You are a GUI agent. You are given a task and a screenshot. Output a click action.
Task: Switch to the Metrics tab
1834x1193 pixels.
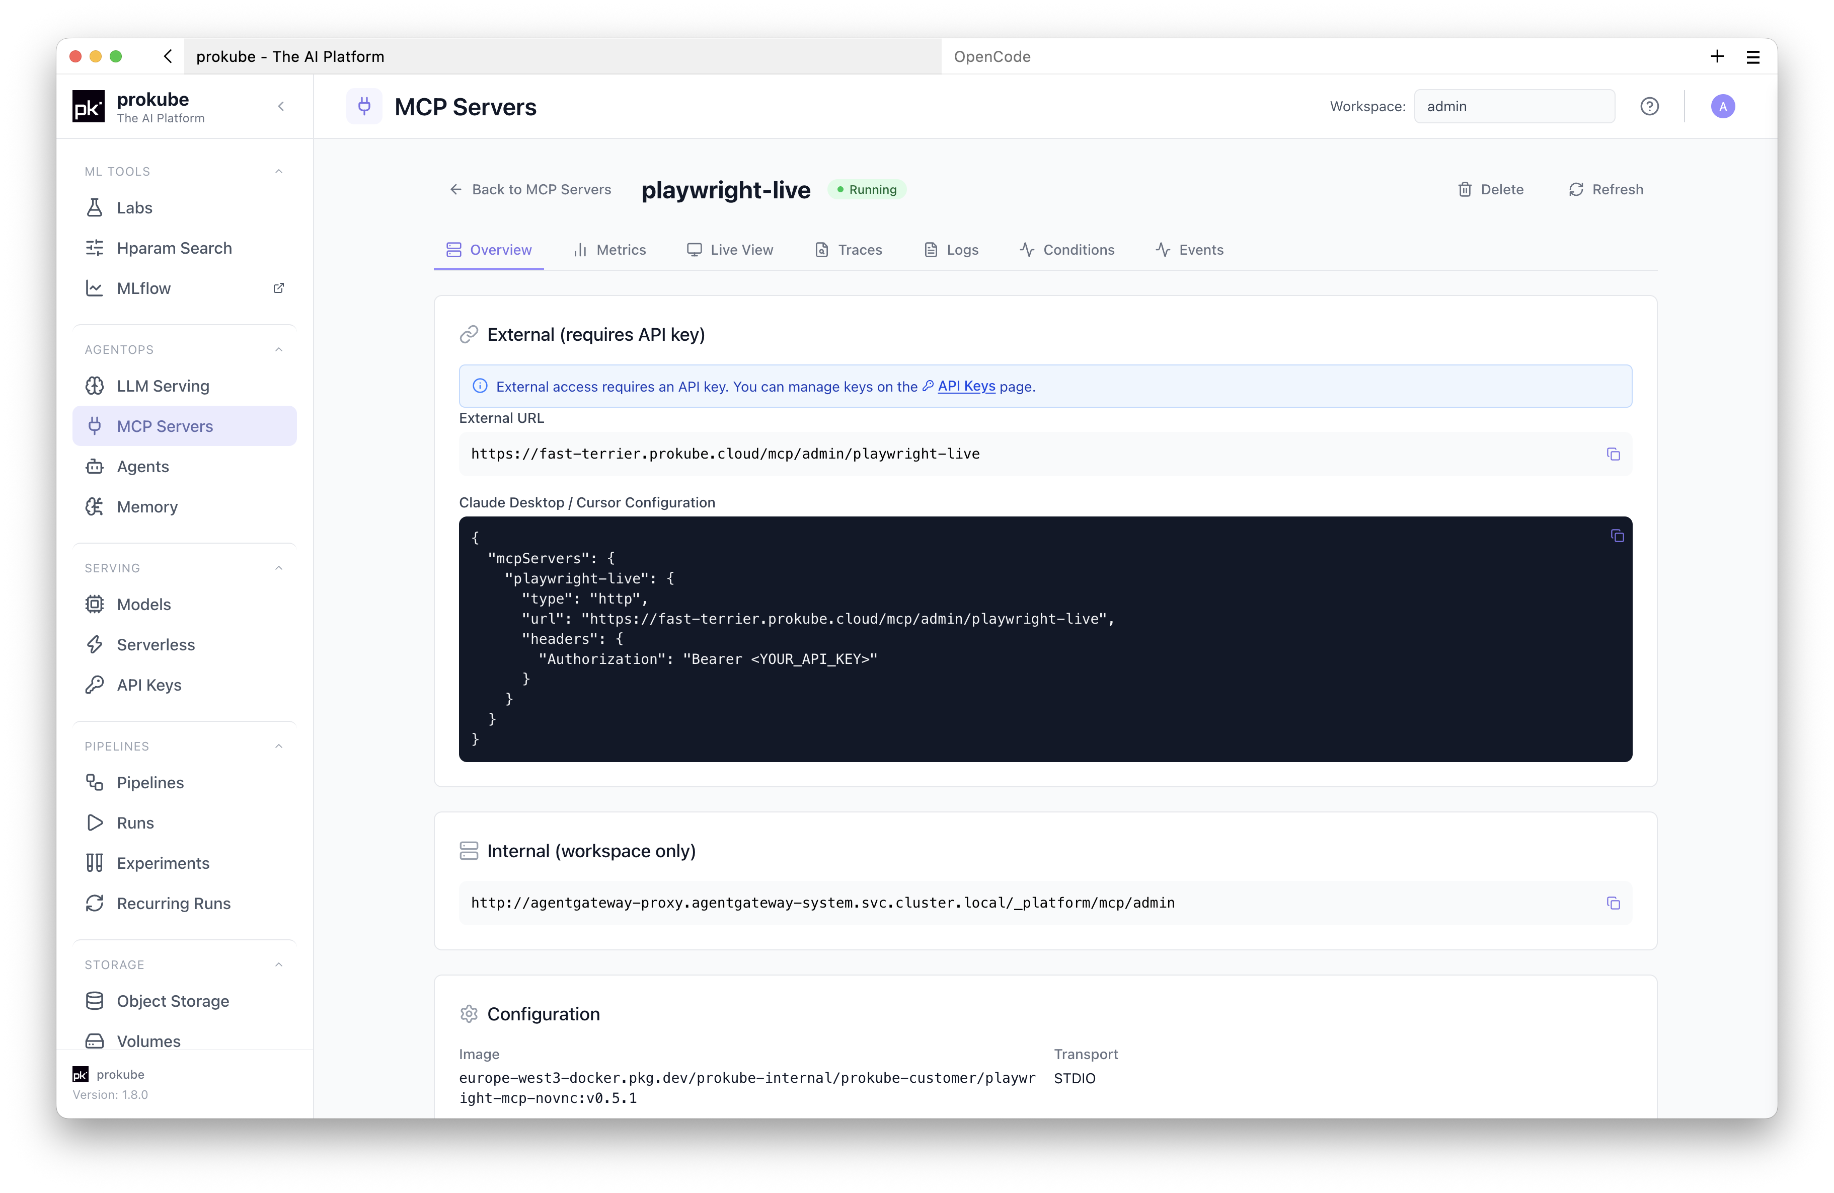[609, 250]
